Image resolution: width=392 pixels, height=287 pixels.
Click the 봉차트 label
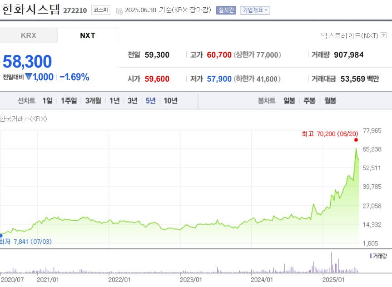(267, 101)
